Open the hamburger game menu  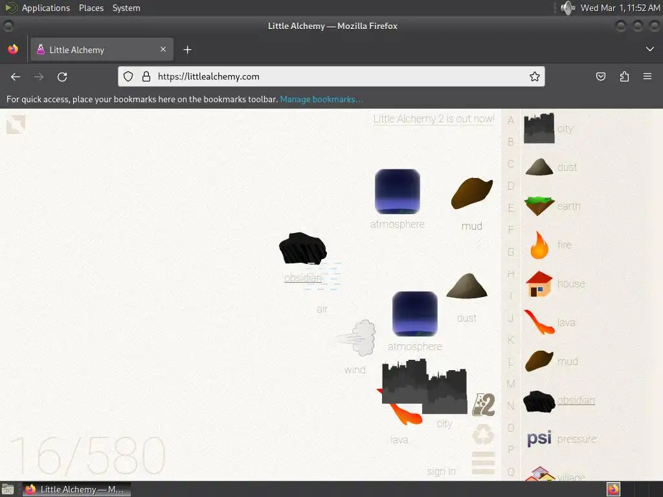[x=483, y=463]
